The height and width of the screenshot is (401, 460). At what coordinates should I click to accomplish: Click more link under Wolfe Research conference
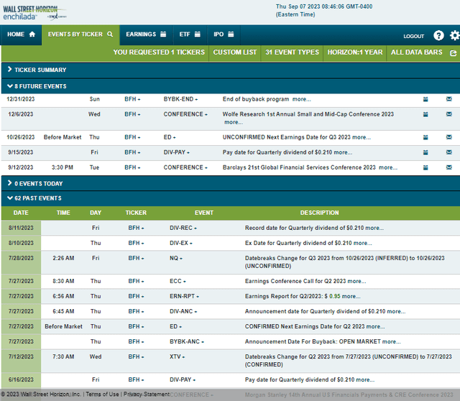pyautogui.click(x=234, y=122)
